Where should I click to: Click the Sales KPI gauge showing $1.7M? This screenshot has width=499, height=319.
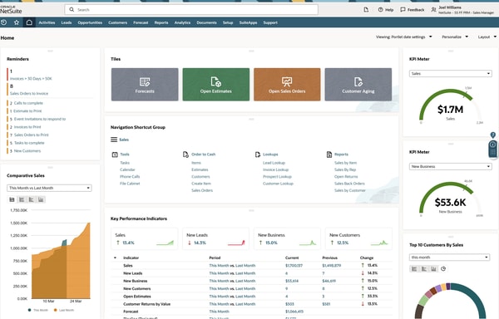(450, 106)
